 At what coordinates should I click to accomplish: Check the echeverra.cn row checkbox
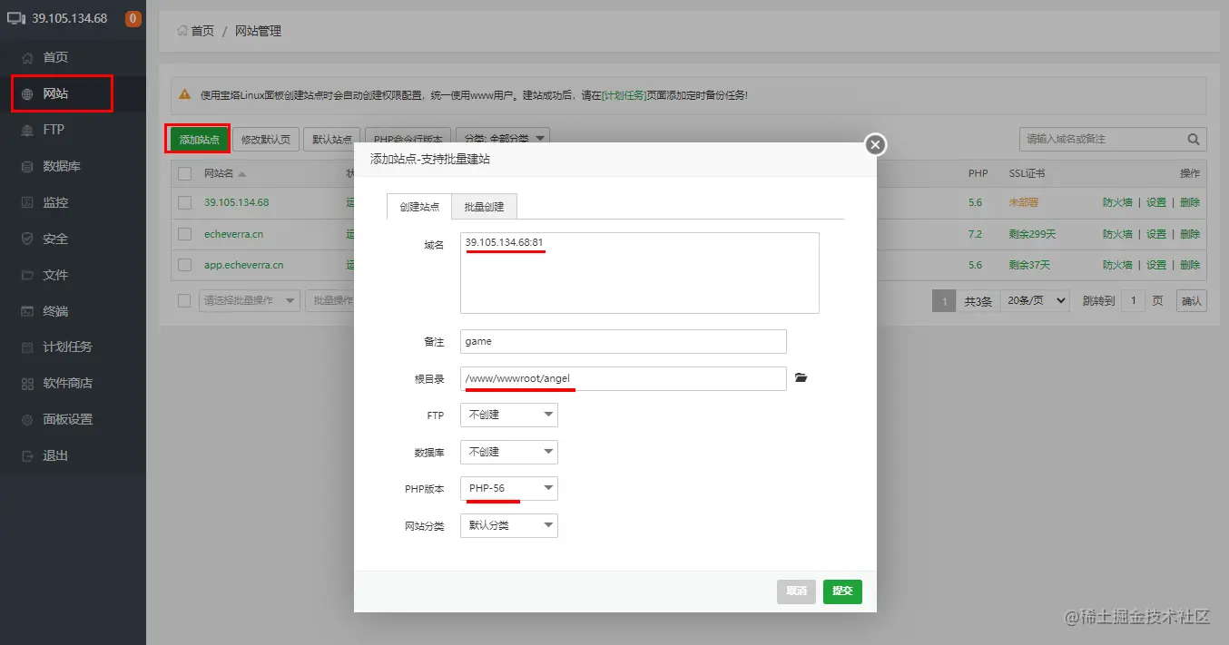point(185,234)
